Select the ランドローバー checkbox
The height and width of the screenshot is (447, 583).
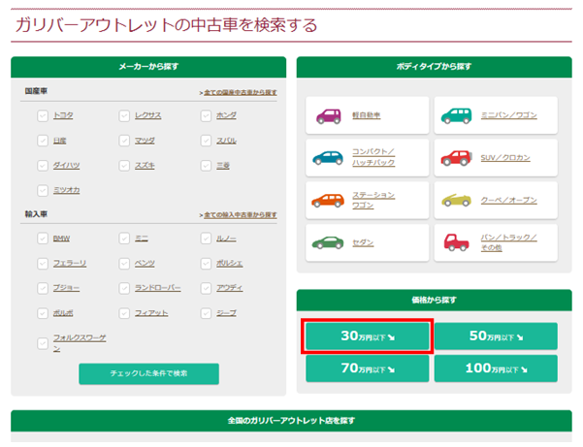[124, 288]
